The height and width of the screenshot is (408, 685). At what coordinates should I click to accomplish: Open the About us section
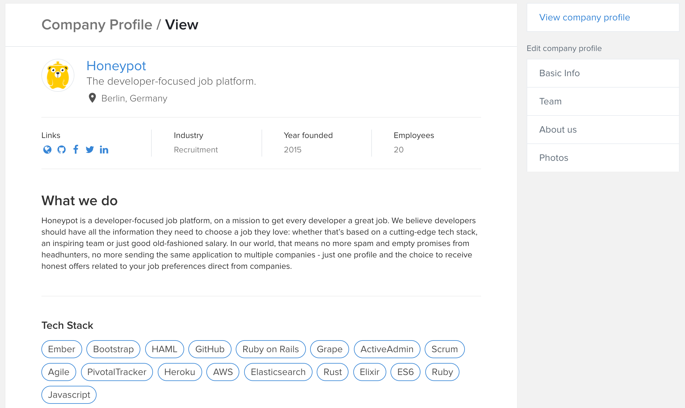[x=558, y=130]
